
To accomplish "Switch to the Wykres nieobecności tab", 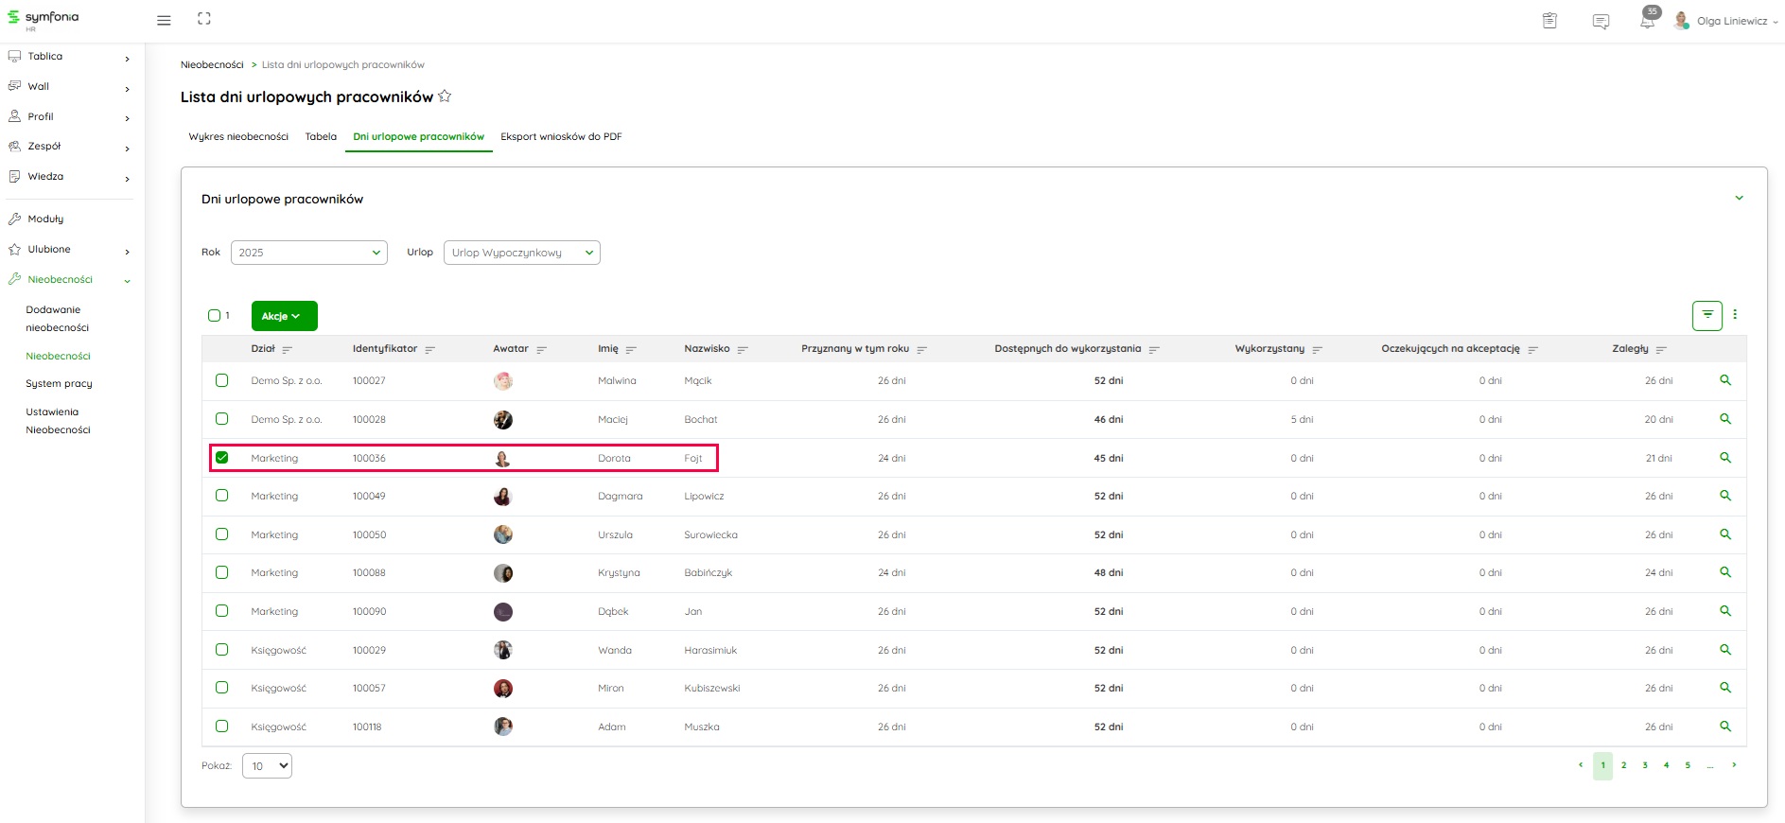I will click(x=238, y=136).
